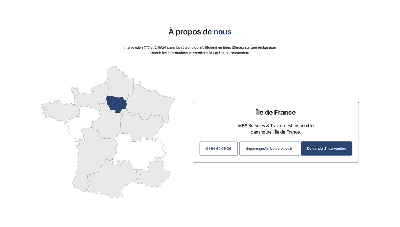Call the 01 84 60 06 06 number button
Image resolution: width=400 pixels, height=227 pixels.
219,148
